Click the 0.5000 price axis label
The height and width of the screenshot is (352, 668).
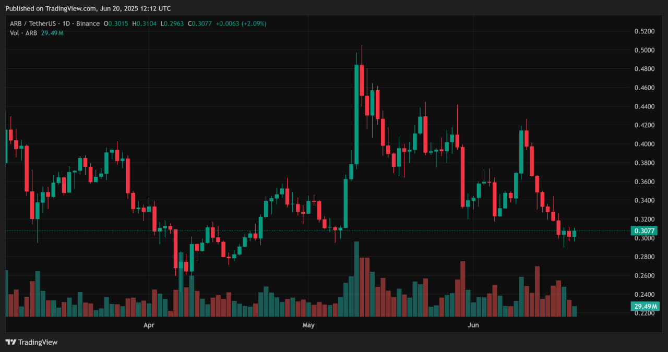pyautogui.click(x=644, y=50)
